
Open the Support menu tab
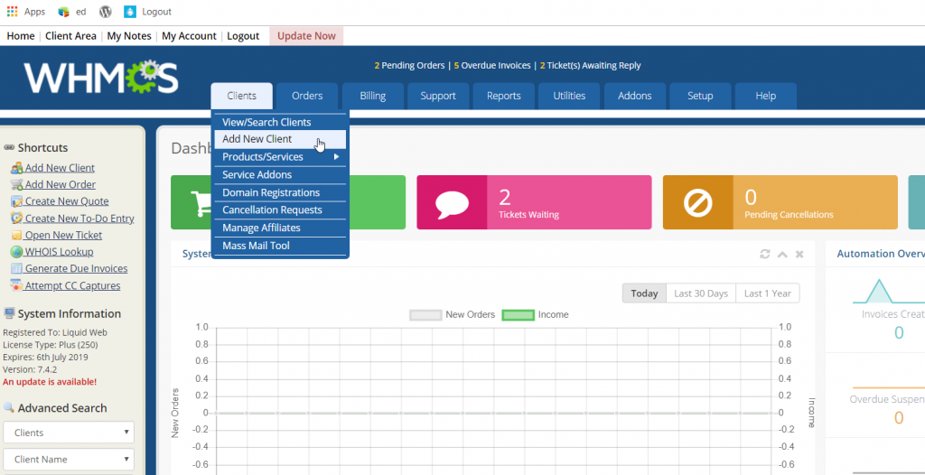[438, 96]
